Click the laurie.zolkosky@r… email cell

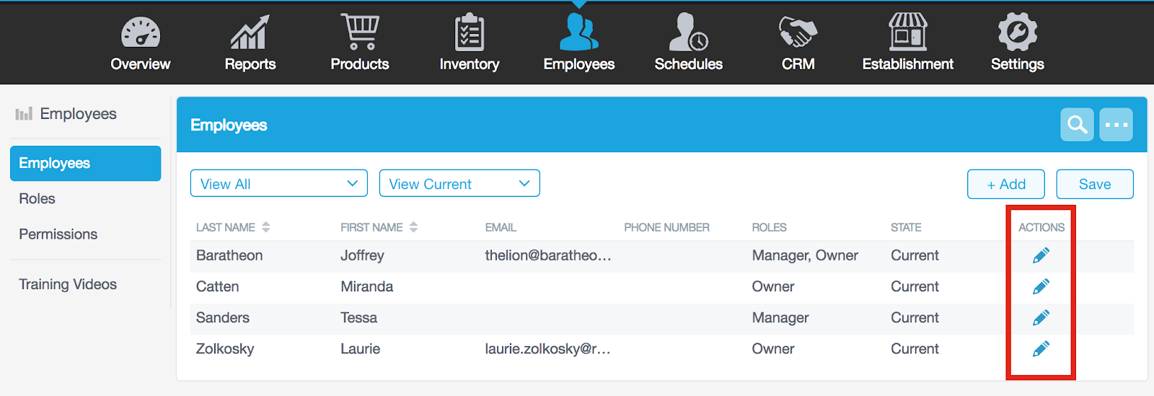tap(548, 349)
